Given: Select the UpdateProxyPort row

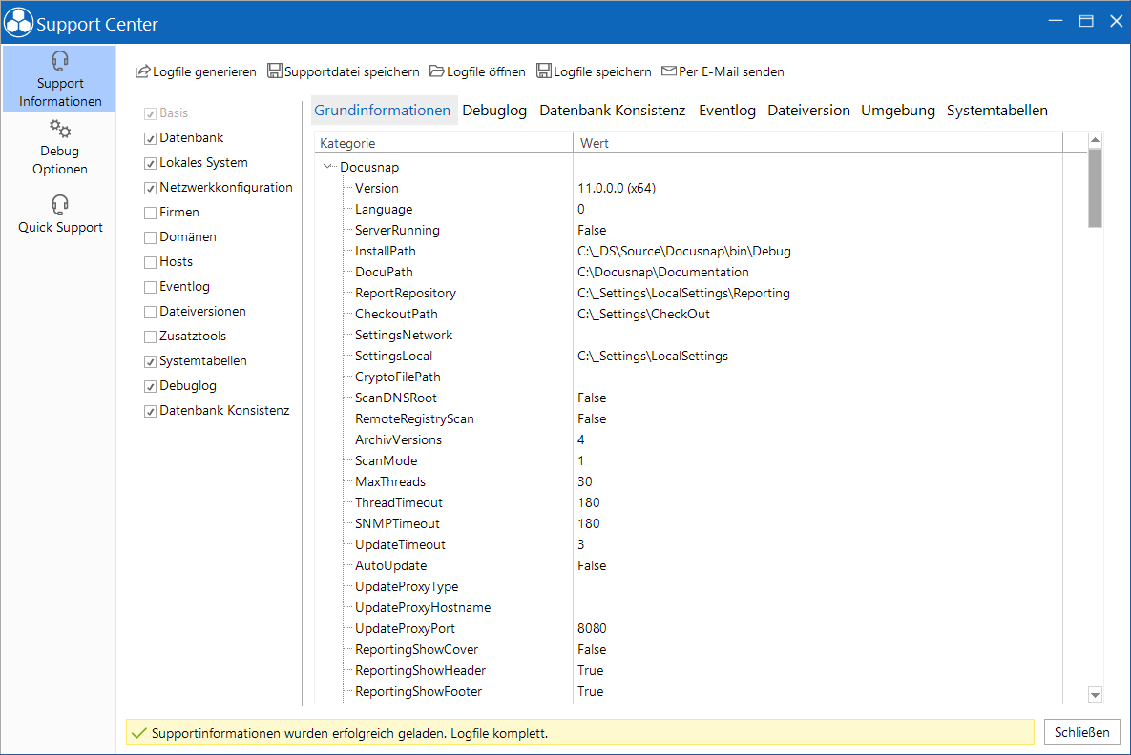Looking at the screenshot, I should (689, 628).
